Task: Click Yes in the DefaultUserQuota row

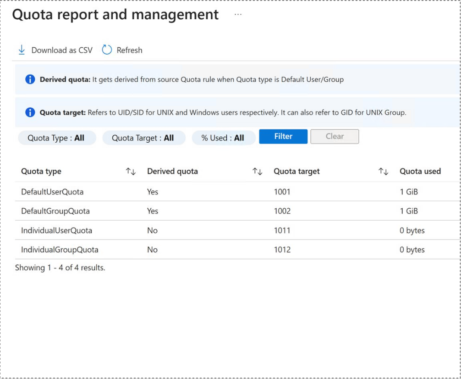Action: [x=153, y=192]
